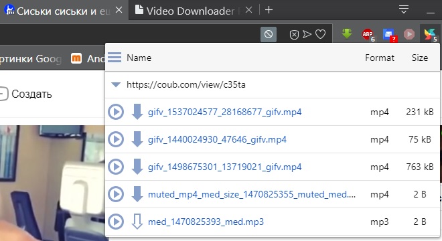Select the https://coub.com/view/c35ta URL text

(186, 84)
